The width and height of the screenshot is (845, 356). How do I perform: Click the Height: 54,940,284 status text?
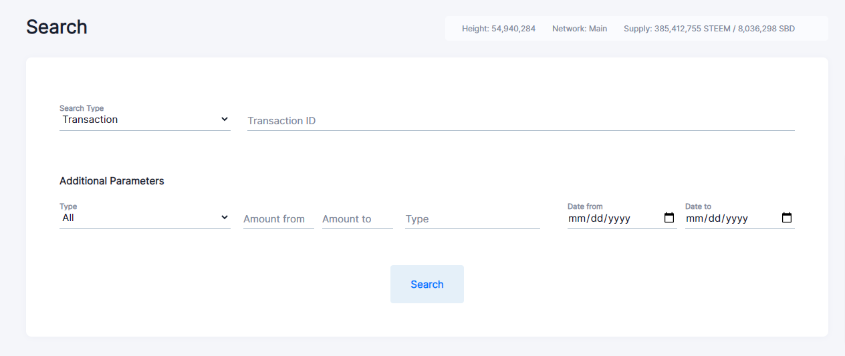[x=499, y=29]
